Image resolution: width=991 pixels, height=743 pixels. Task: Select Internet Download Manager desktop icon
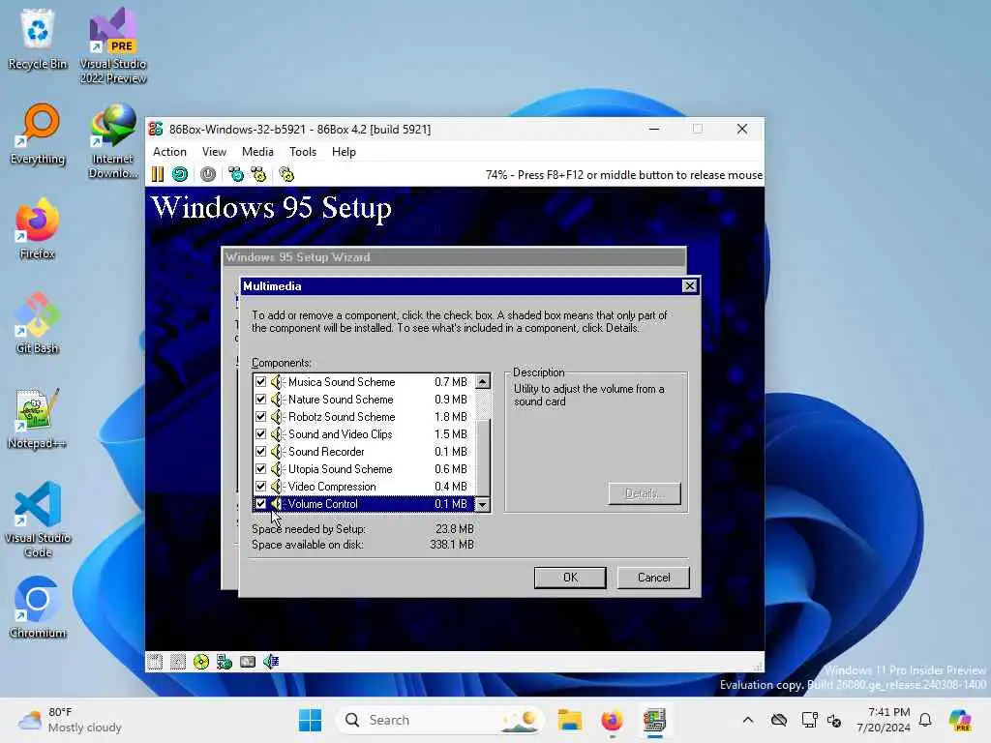[x=113, y=141]
